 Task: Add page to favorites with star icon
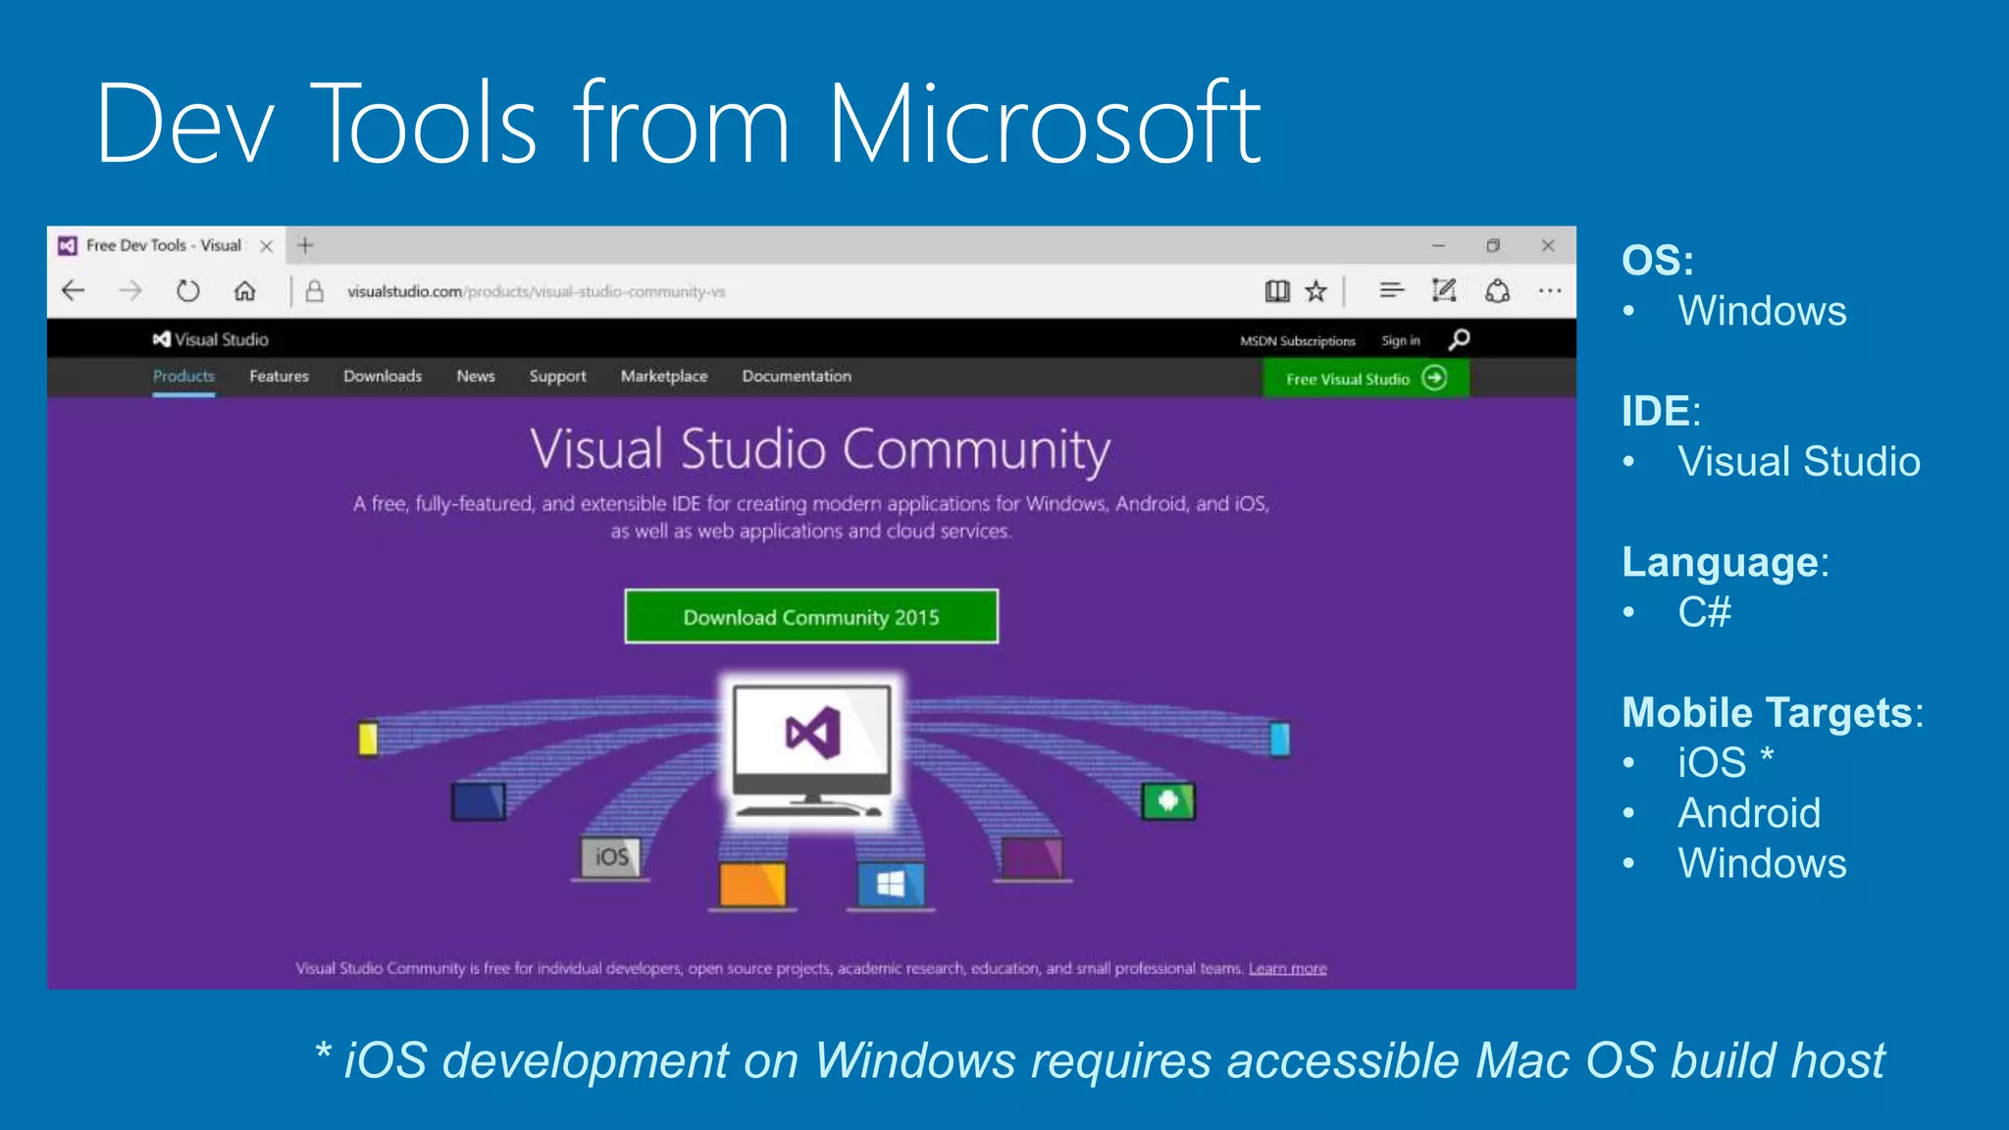(x=1316, y=290)
